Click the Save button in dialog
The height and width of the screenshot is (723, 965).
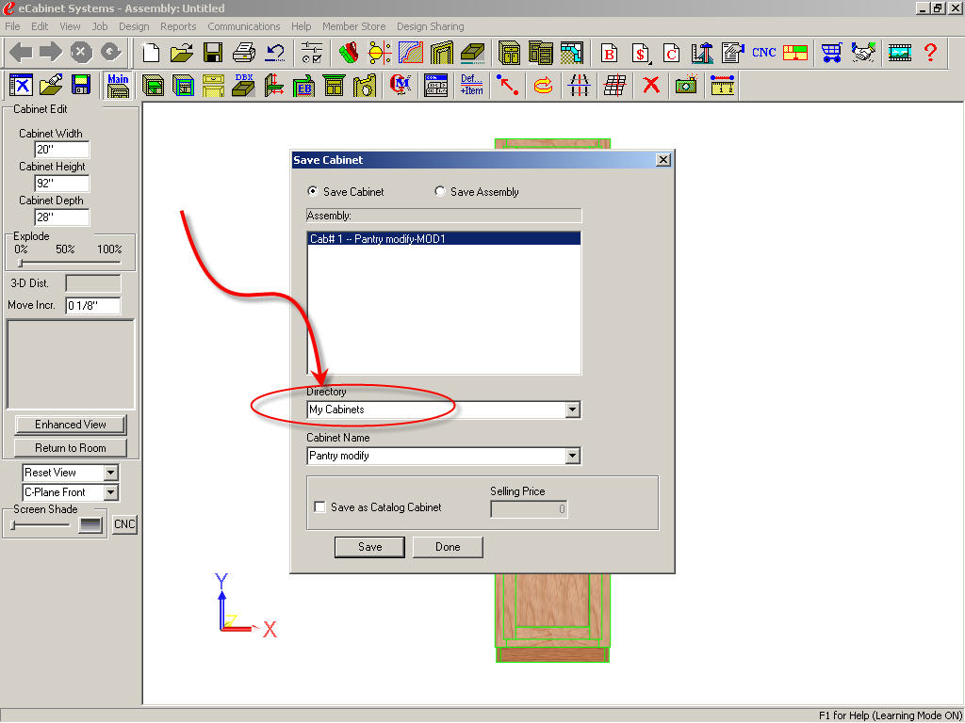[x=369, y=547]
